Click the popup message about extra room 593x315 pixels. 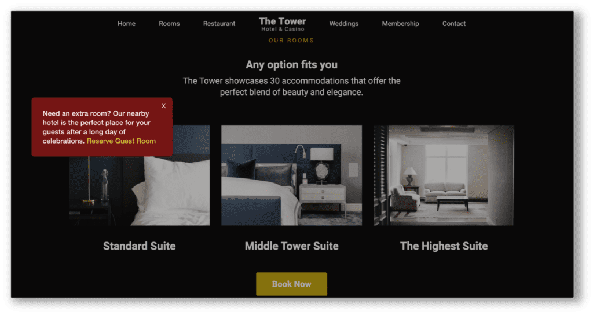coord(99,127)
